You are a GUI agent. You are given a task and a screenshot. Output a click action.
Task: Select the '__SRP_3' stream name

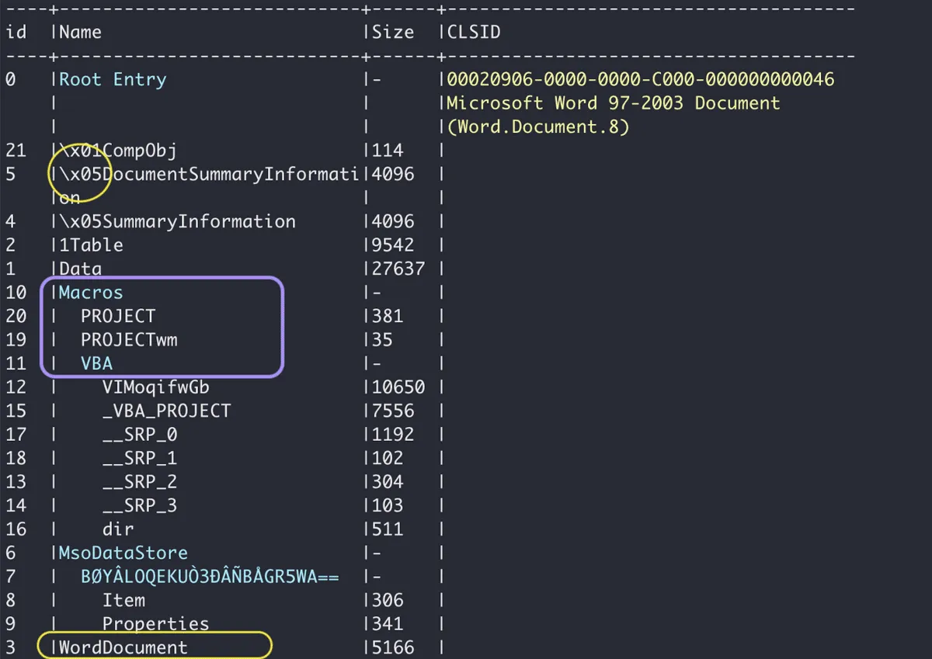tap(140, 505)
